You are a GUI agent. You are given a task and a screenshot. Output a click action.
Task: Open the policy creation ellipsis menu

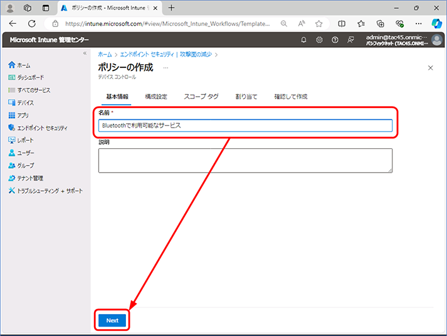pyautogui.click(x=166, y=68)
